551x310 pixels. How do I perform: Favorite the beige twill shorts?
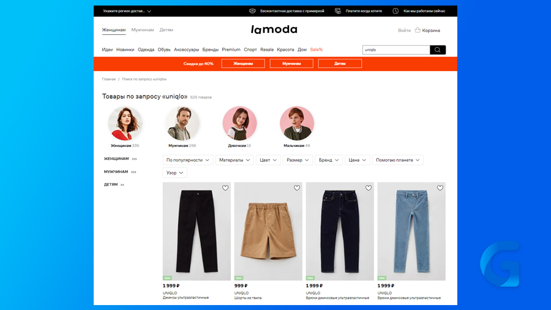pyautogui.click(x=297, y=188)
